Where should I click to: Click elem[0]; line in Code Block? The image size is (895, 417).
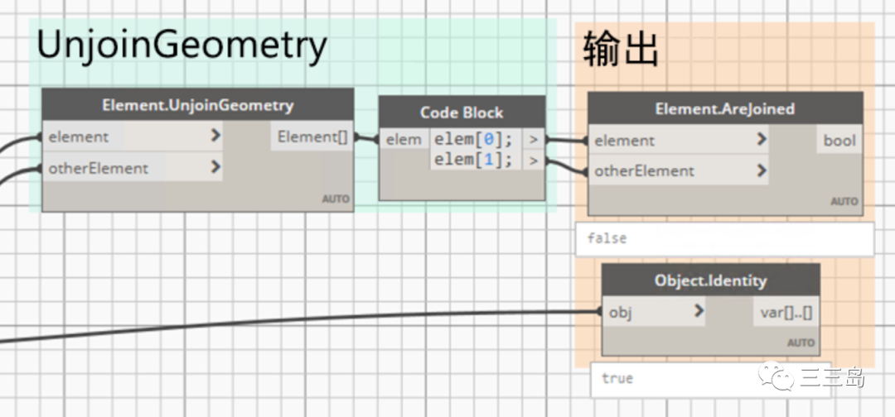click(x=473, y=138)
